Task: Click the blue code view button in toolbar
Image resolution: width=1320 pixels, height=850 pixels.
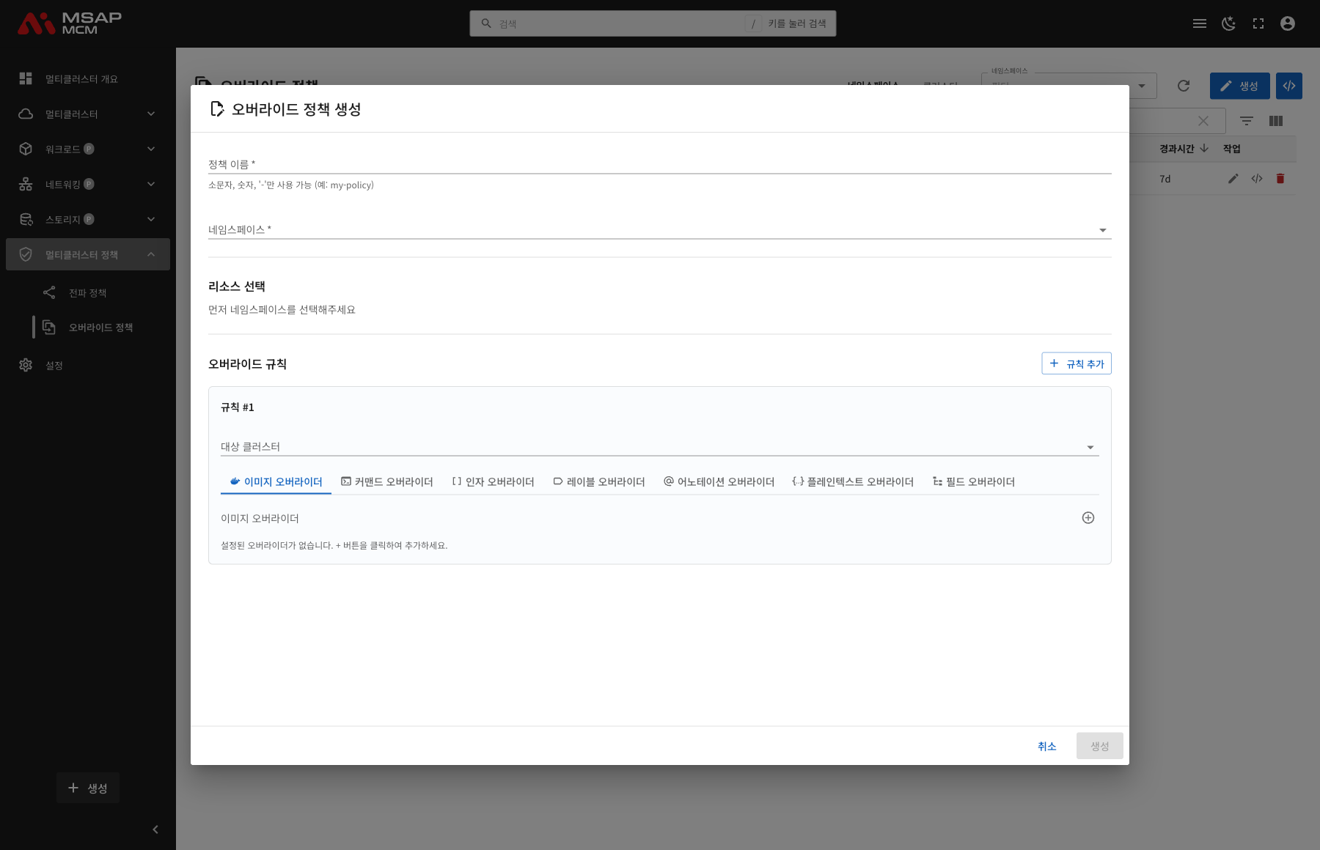Action: [x=1289, y=86]
